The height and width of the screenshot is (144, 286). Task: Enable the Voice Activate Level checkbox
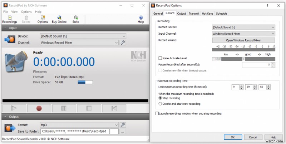160,58
